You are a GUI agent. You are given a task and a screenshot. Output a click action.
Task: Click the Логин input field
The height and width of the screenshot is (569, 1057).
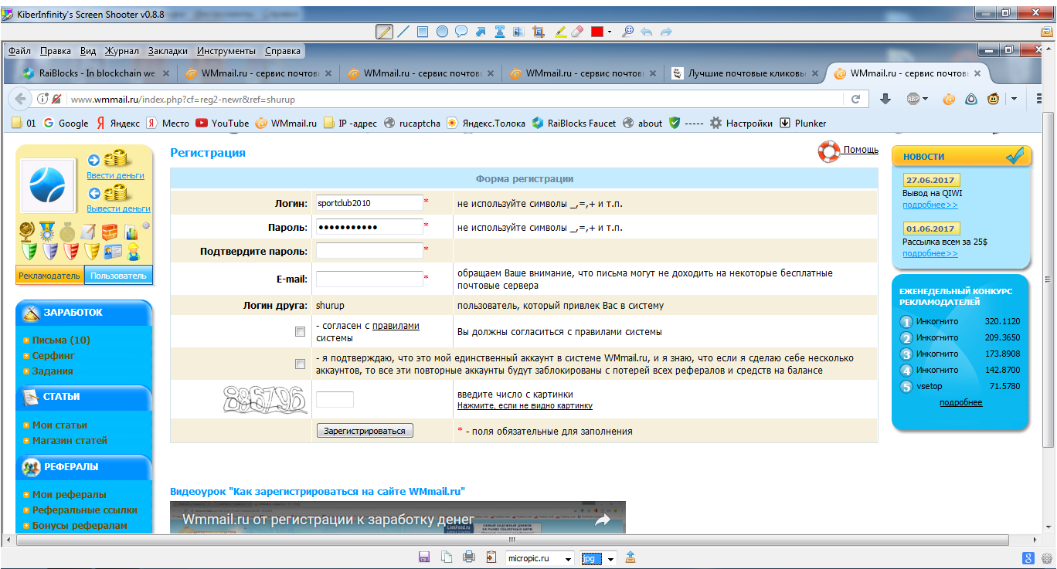(x=369, y=203)
